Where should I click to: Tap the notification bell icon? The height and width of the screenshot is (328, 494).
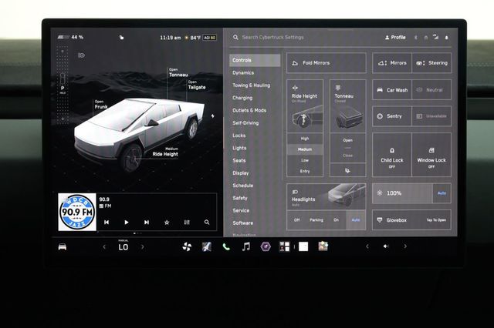click(446, 38)
